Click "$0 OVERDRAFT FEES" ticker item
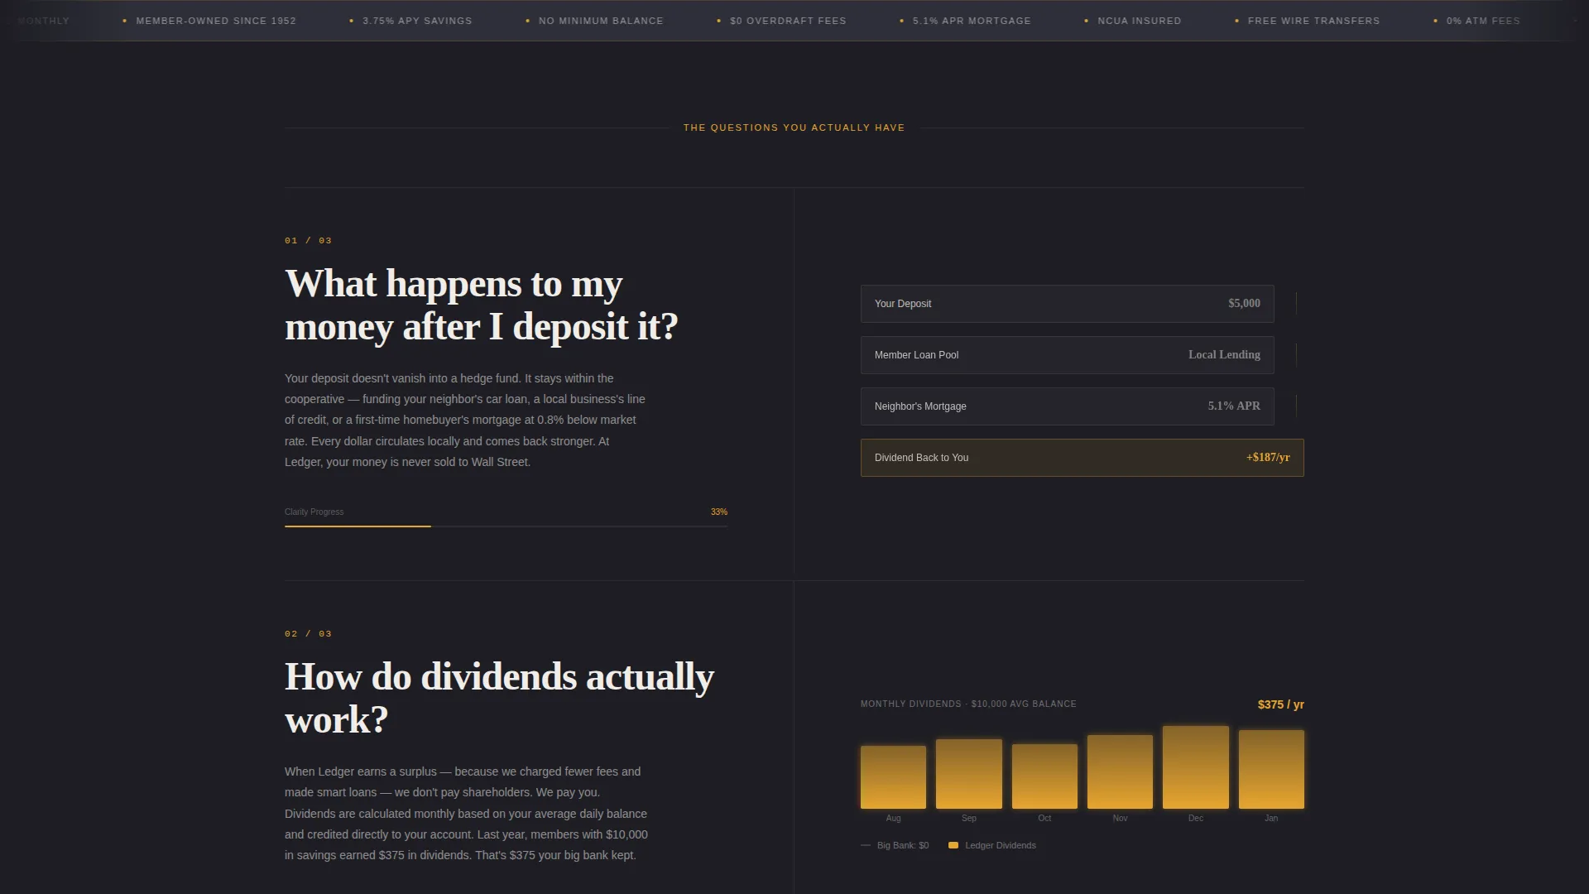Viewport: 1589px width, 894px height. click(x=788, y=21)
